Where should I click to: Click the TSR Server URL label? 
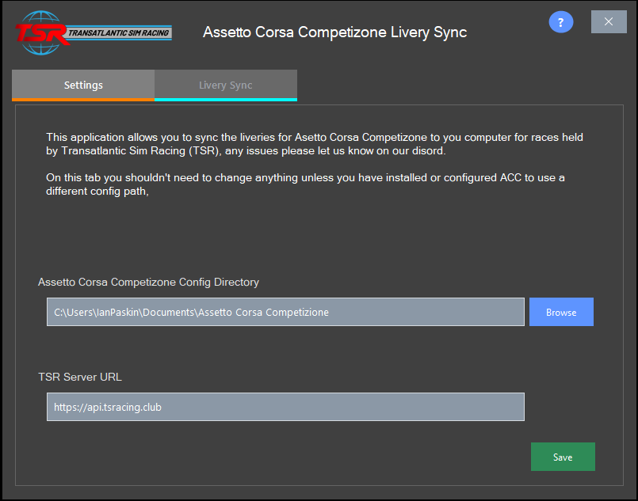(80, 377)
